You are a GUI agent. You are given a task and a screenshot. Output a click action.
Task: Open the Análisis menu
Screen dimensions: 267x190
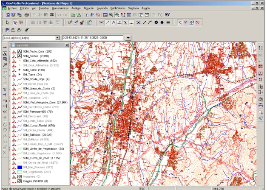tap(76, 8)
